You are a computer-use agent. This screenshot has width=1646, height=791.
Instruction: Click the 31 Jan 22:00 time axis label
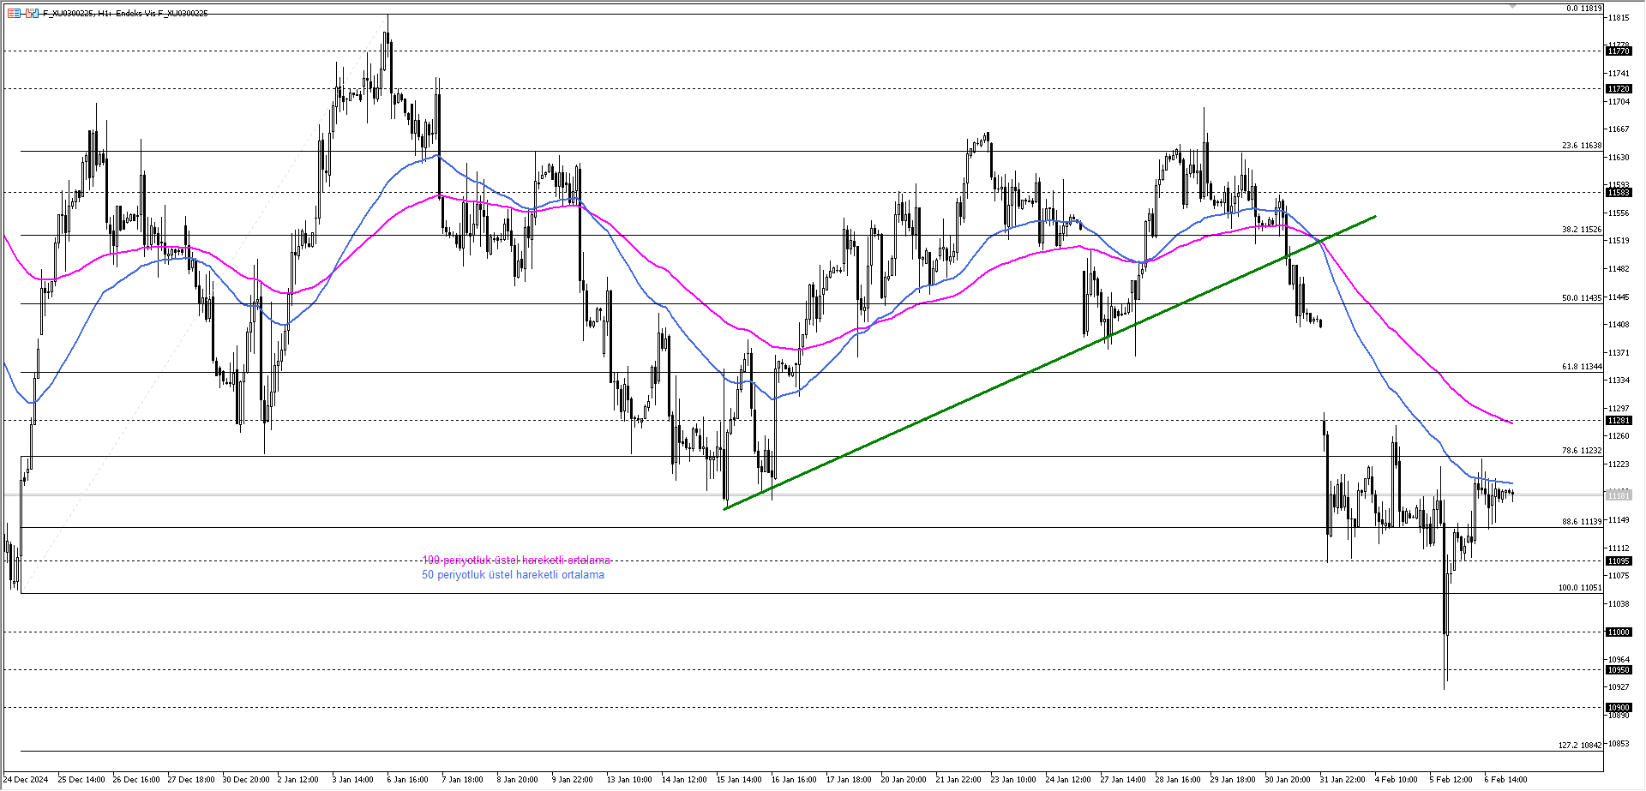(x=1343, y=780)
